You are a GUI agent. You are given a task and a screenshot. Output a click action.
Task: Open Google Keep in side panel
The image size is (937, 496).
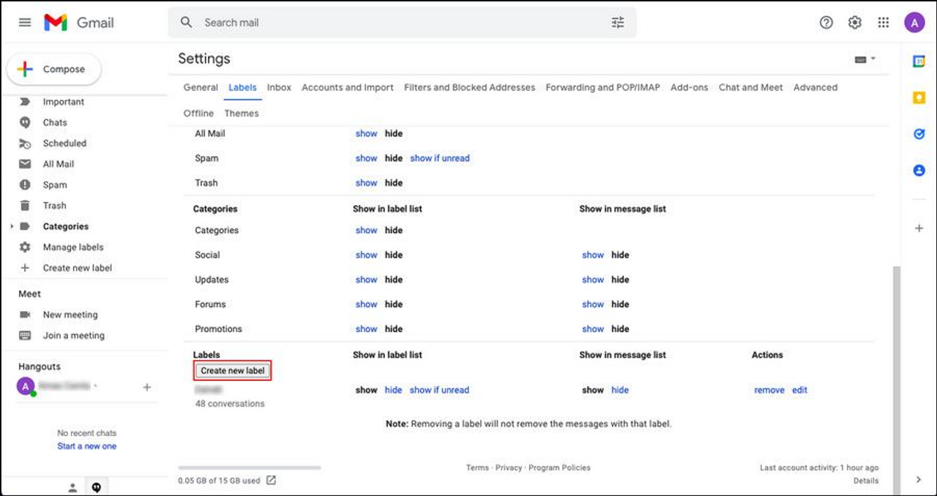pos(919,97)
